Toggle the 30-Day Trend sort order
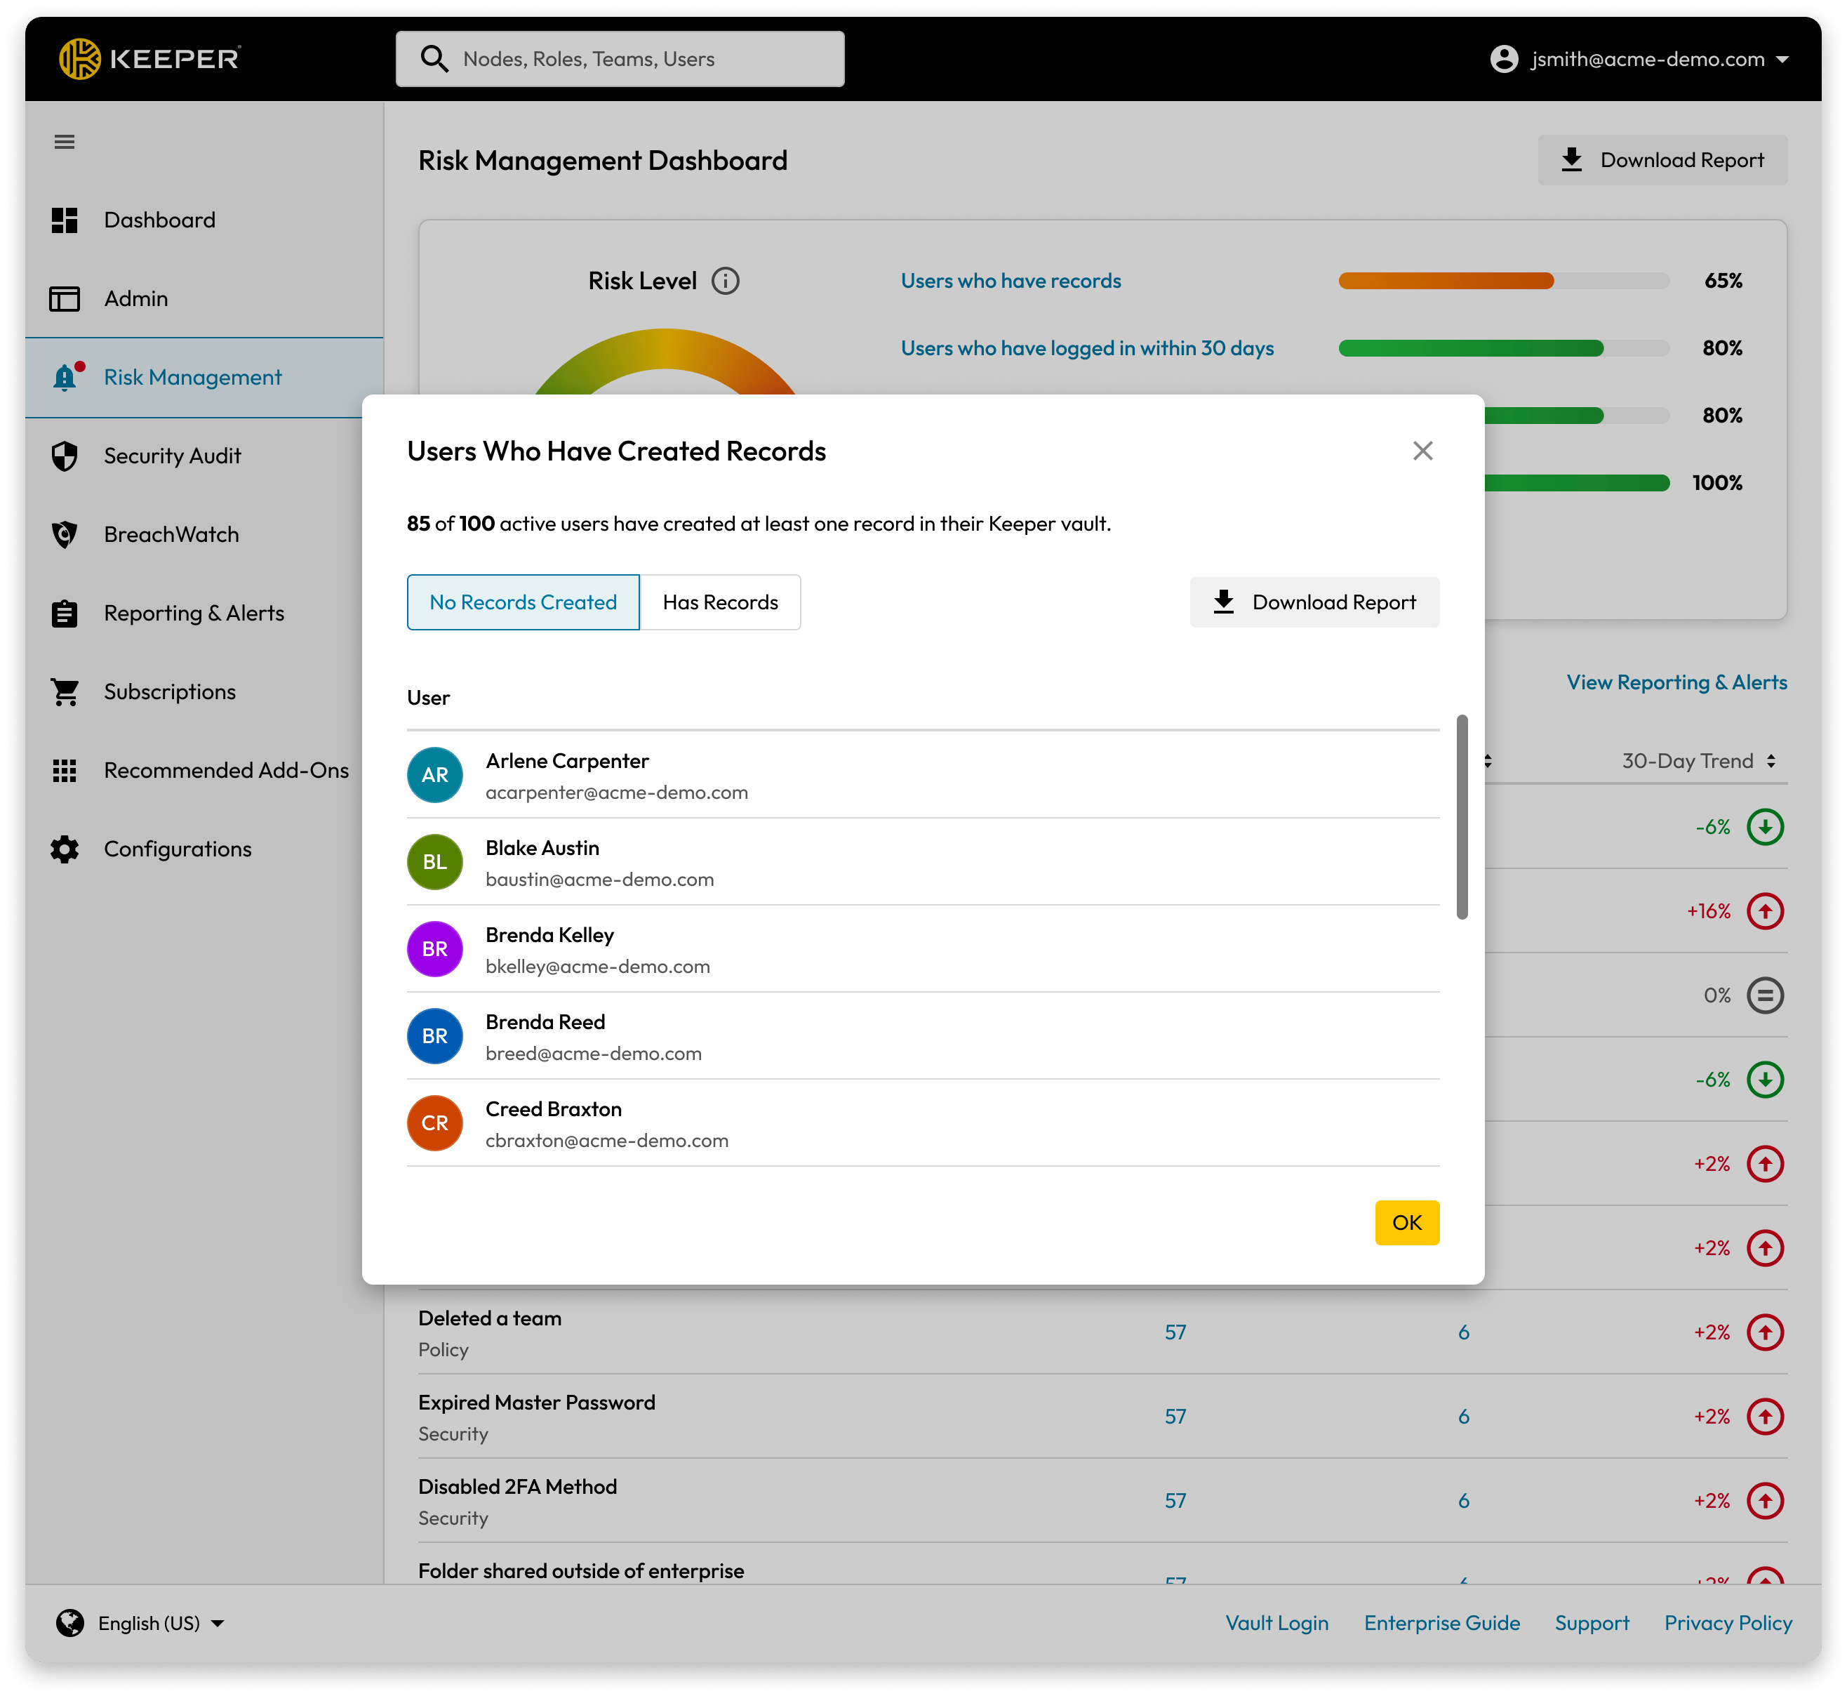1847x1696 pixels. (x=1769, y=760)
